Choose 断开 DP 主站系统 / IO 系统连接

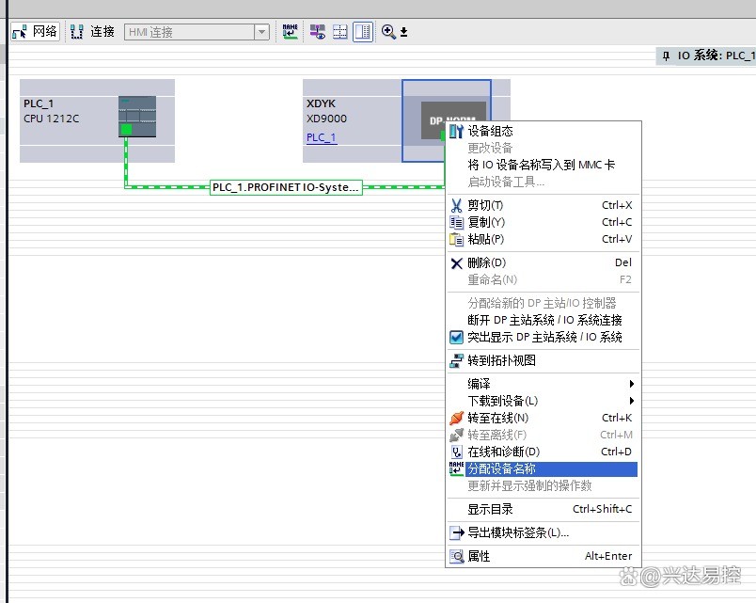[x=543, y=320]
